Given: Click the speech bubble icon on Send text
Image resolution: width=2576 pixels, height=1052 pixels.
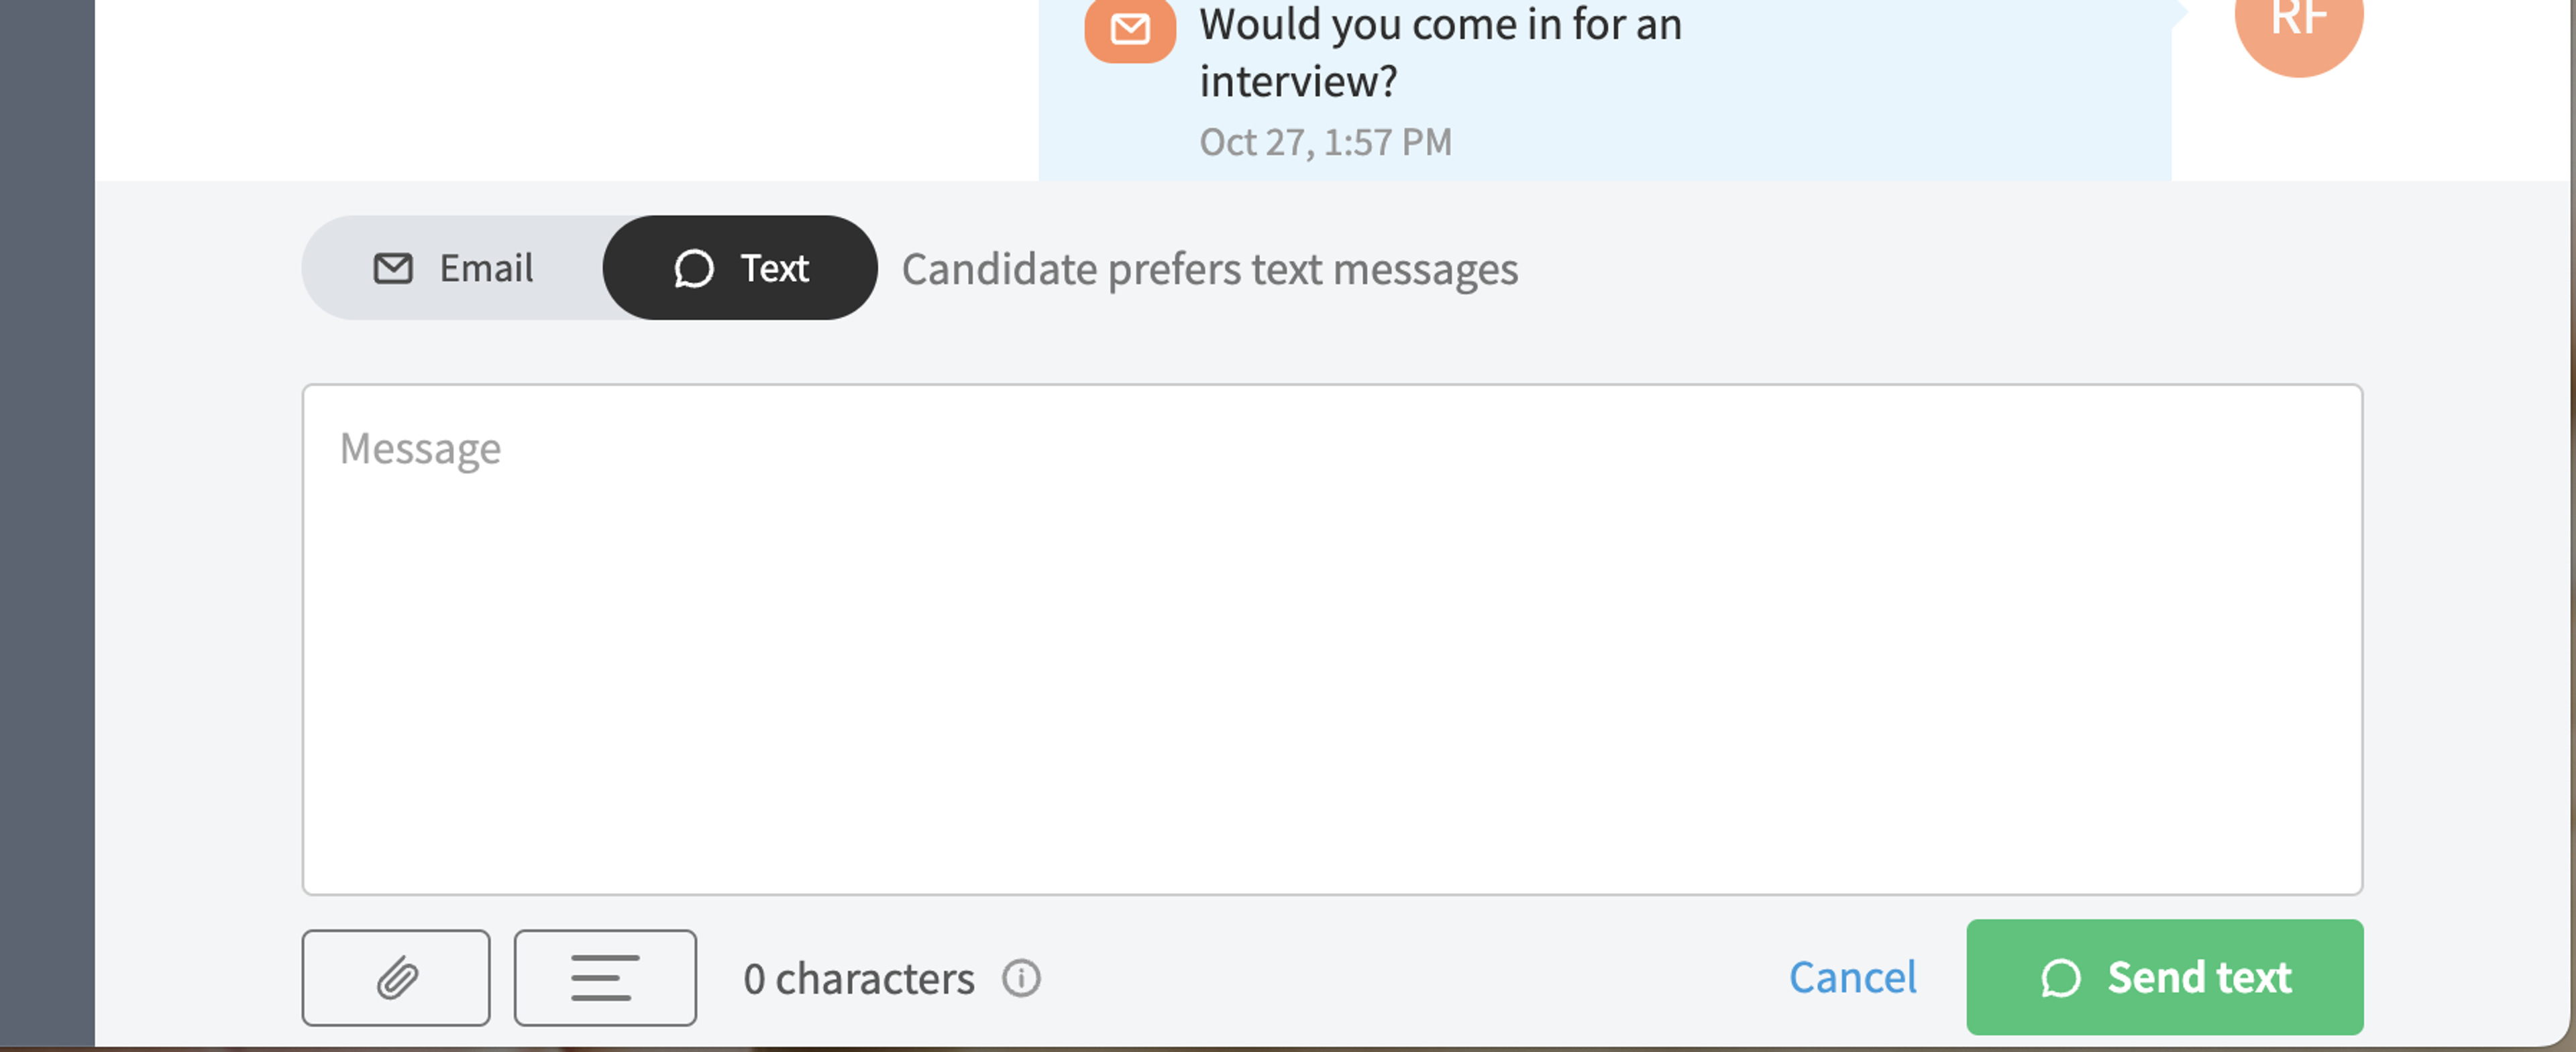Looking at the screenshot, I should coord(2060,977).
